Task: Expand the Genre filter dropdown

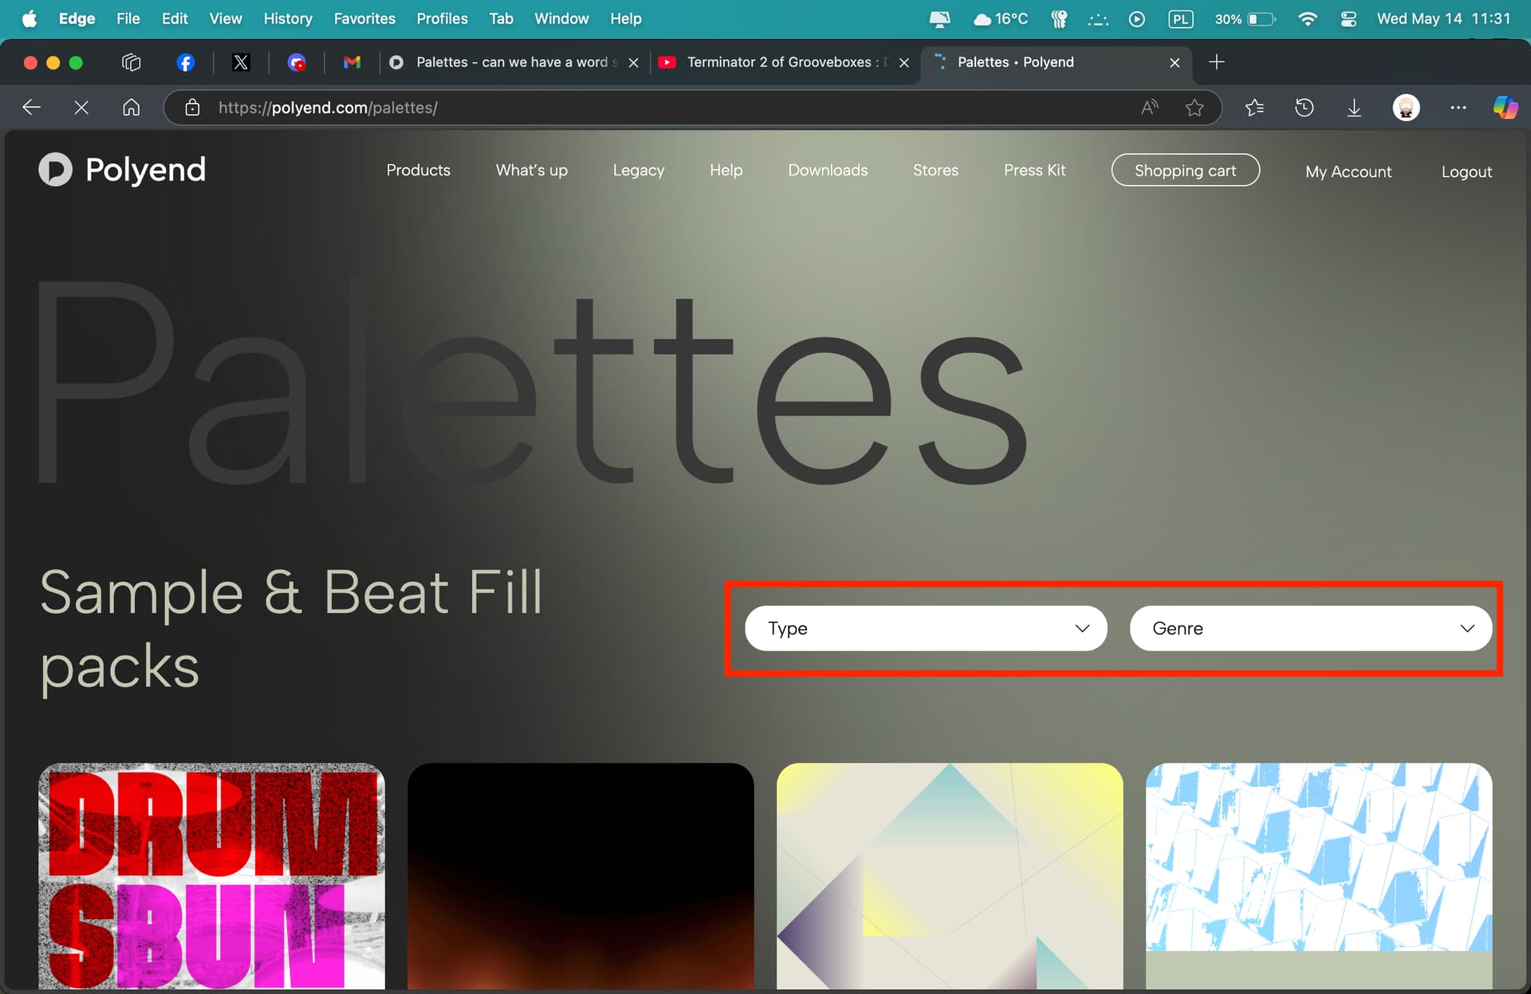Action: pyautogui.click(x=1311, y=628)
